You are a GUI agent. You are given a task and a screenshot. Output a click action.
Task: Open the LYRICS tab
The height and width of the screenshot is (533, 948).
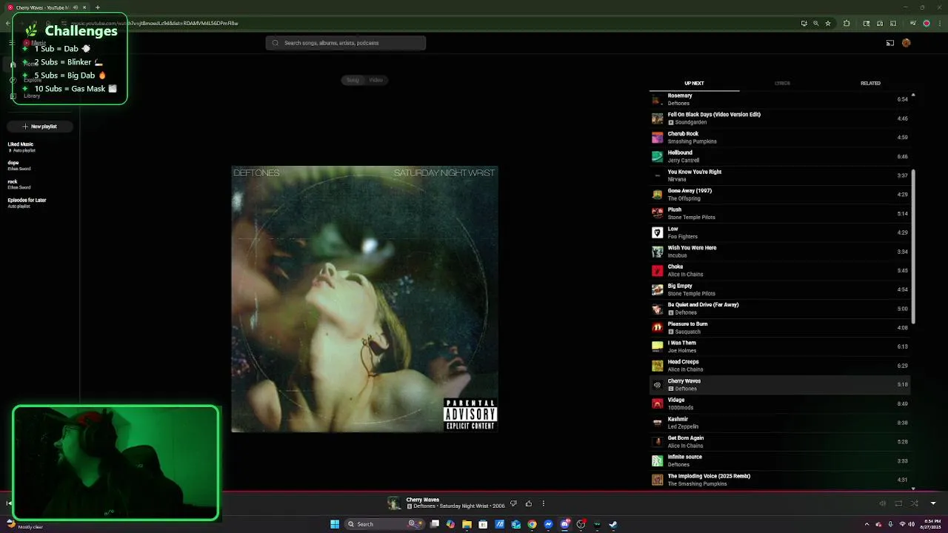[x=782, y=83]
